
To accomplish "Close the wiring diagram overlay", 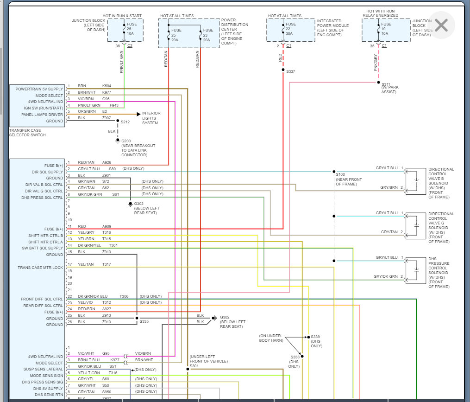I will [441, 25].
